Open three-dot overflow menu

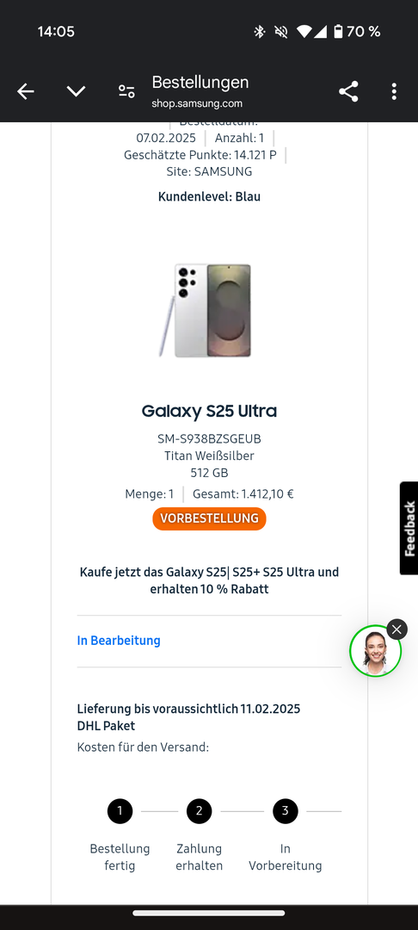click(394, 91)
